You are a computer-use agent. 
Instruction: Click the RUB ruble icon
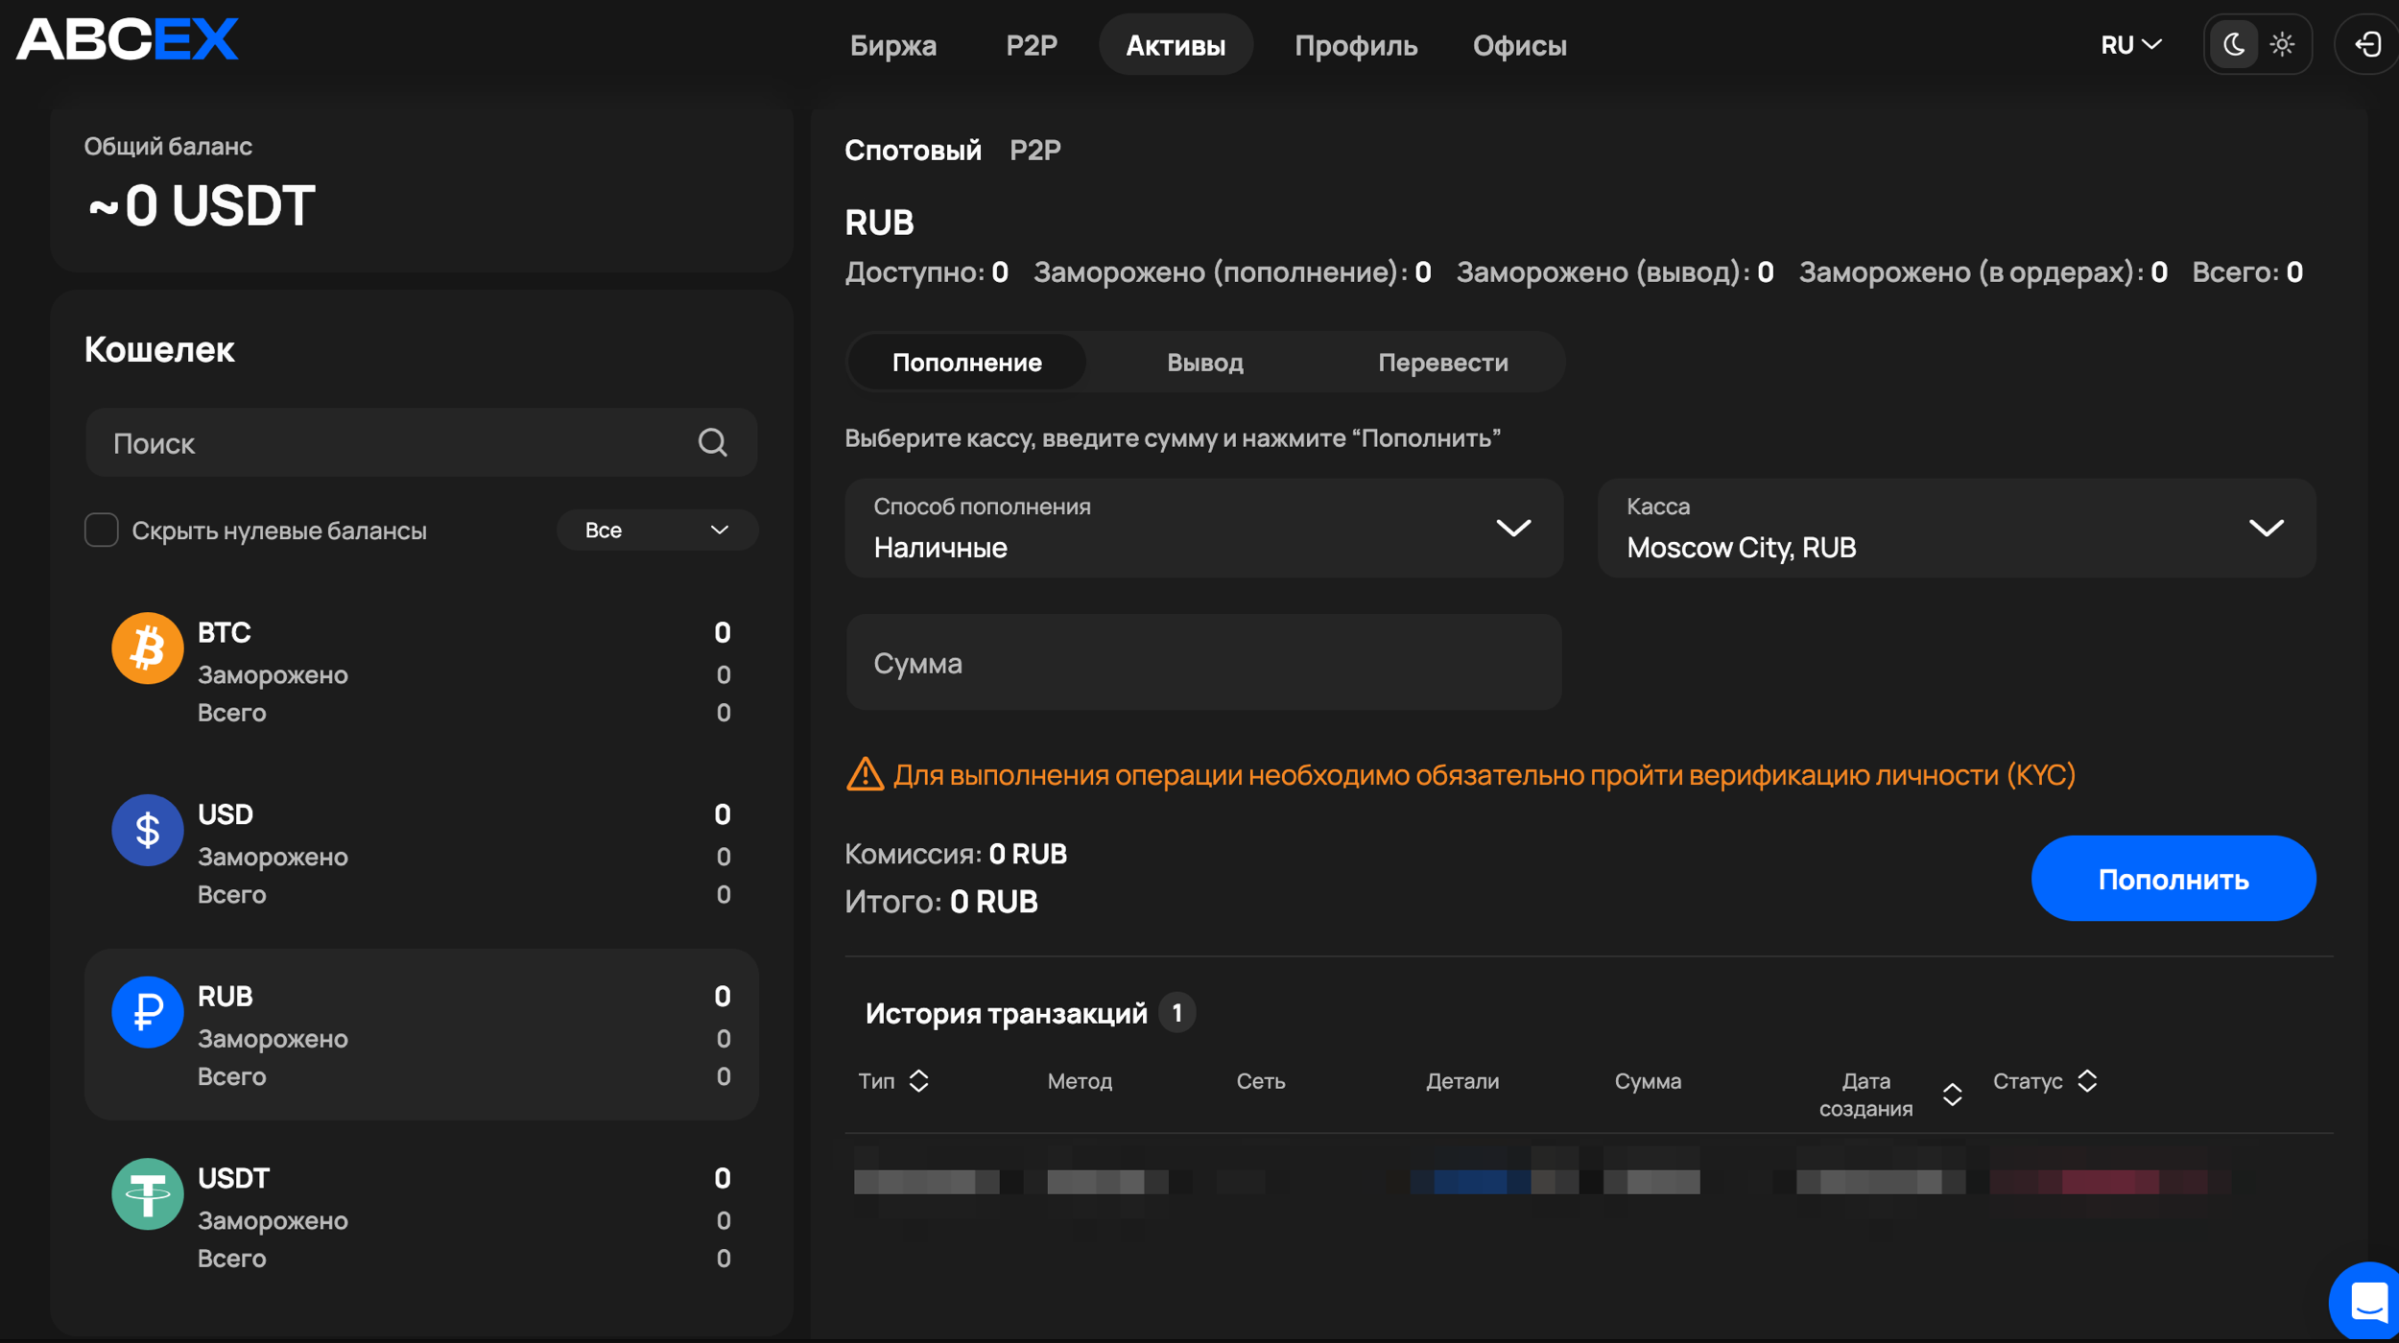(x=147, y=1012)
